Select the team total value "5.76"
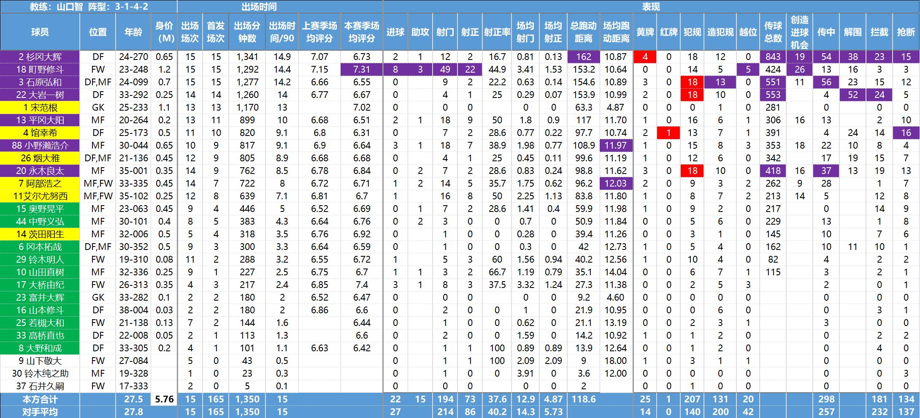Image resolution: width=920 pixels, height=418 pixels. (164, 399)
